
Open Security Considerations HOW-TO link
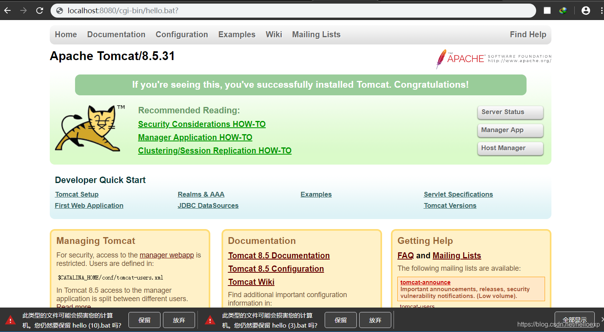click(202, 124)
